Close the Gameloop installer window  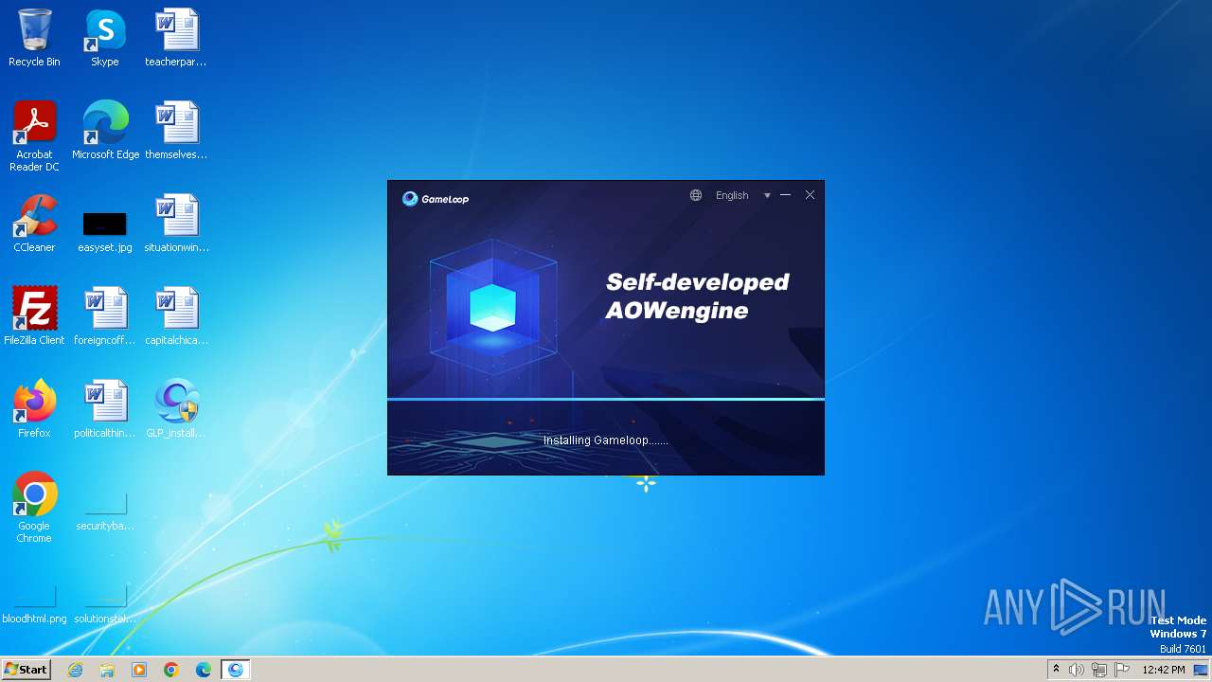[810, 195]
